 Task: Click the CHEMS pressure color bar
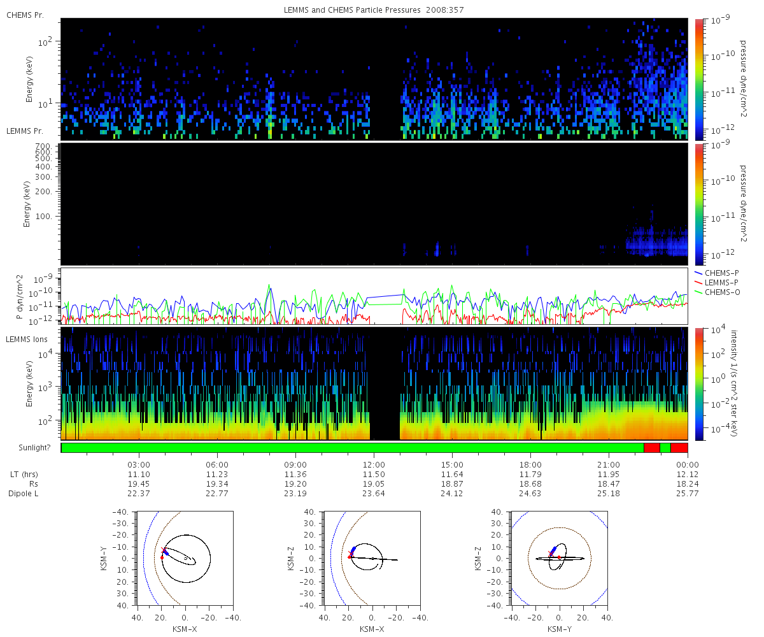tap(698, 78)
